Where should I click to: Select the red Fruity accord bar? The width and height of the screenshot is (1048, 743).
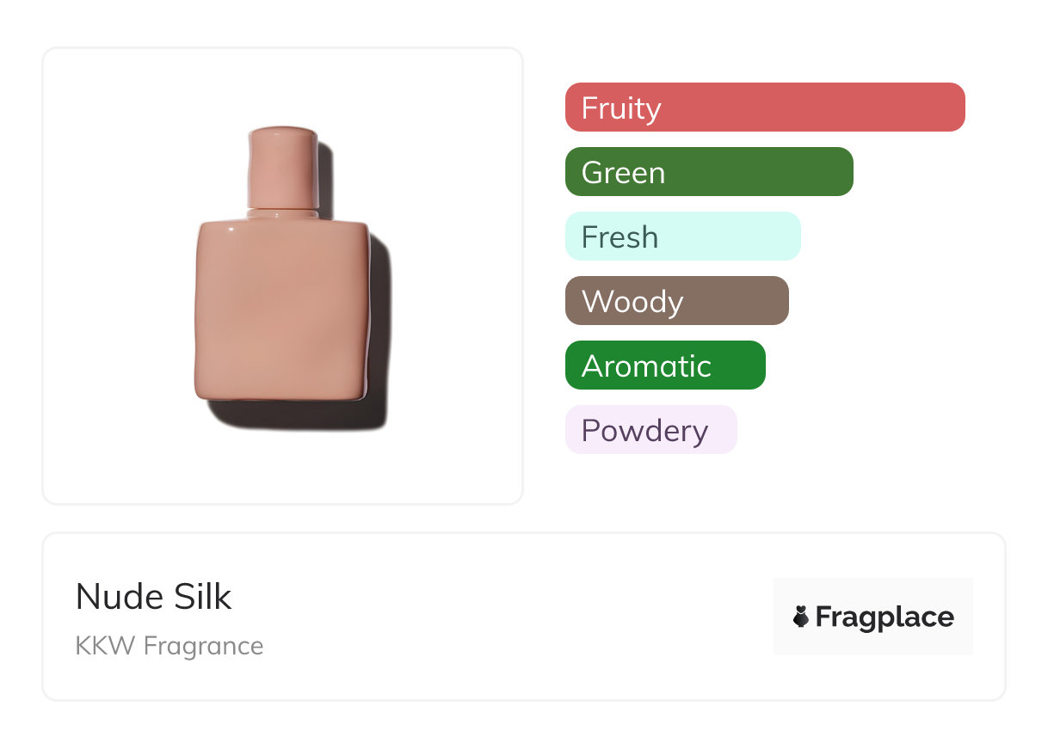765,107
